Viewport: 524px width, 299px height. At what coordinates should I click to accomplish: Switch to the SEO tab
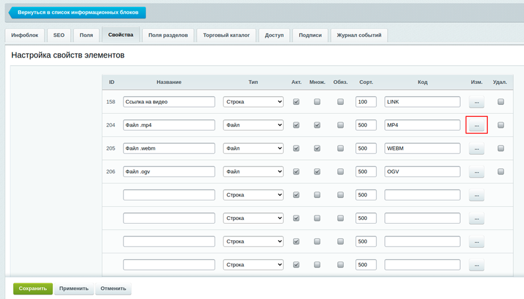click(58, 35)
